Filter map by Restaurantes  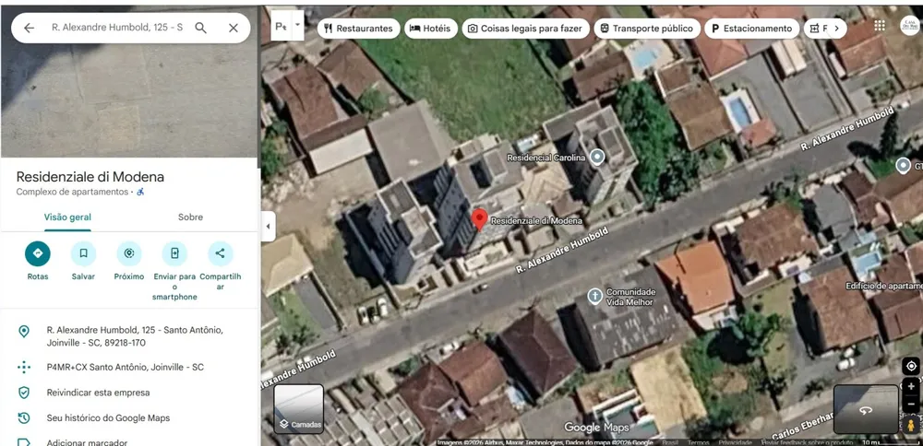358,29
